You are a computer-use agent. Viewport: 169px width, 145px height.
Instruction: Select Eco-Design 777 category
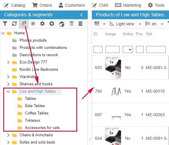(x=33, y=62)
